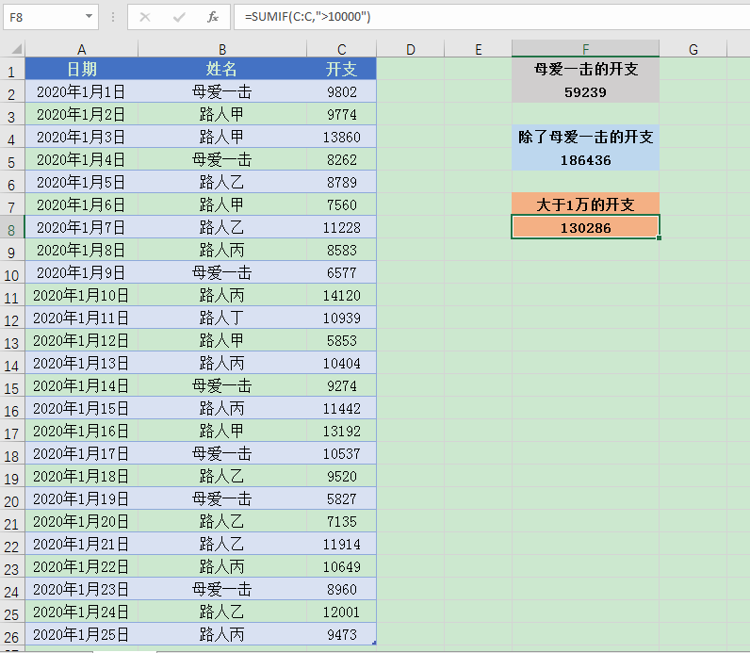
Task: Click the 路人丁 name cell
Action: pyautogui.click(x=222, y=318)
